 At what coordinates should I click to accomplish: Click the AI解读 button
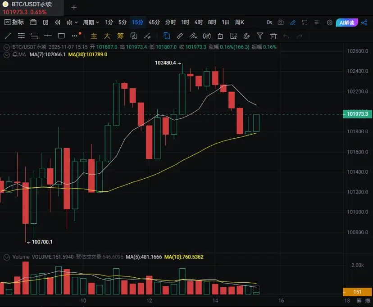point(347,23)
